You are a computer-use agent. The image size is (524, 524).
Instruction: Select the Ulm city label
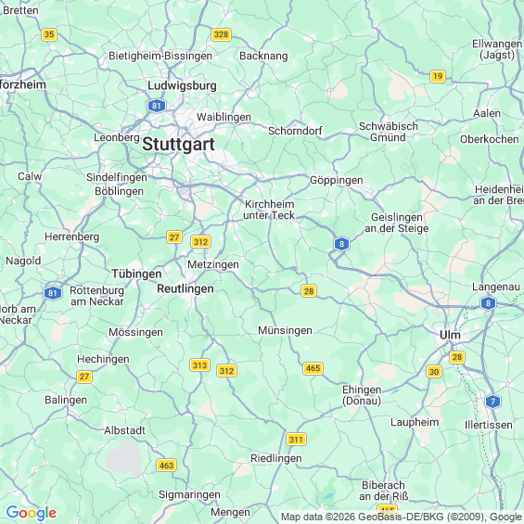(x=450, y=335)
